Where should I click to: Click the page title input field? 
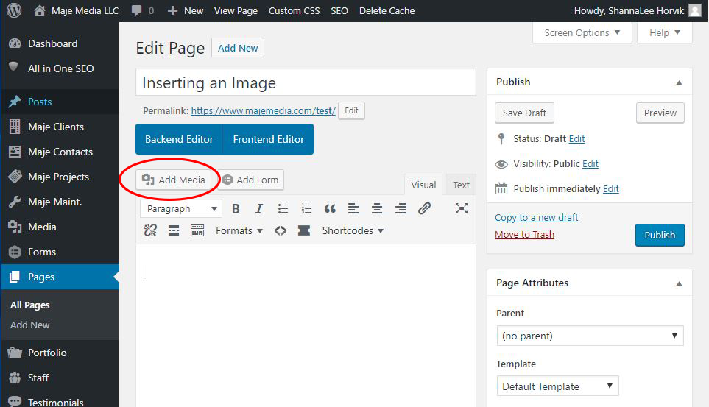click(x=306, y=82)
